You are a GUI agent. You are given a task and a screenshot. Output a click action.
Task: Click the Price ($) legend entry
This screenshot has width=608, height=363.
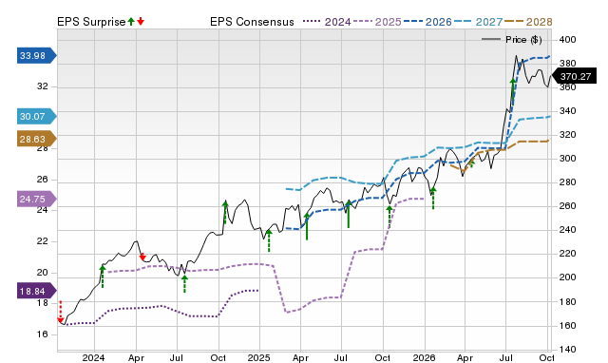pyautogui.click(x=511, y=40)
